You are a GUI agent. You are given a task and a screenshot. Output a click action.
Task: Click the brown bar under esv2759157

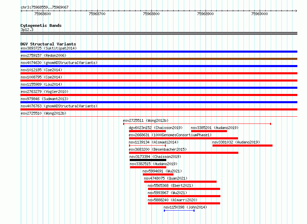point(159,59)
